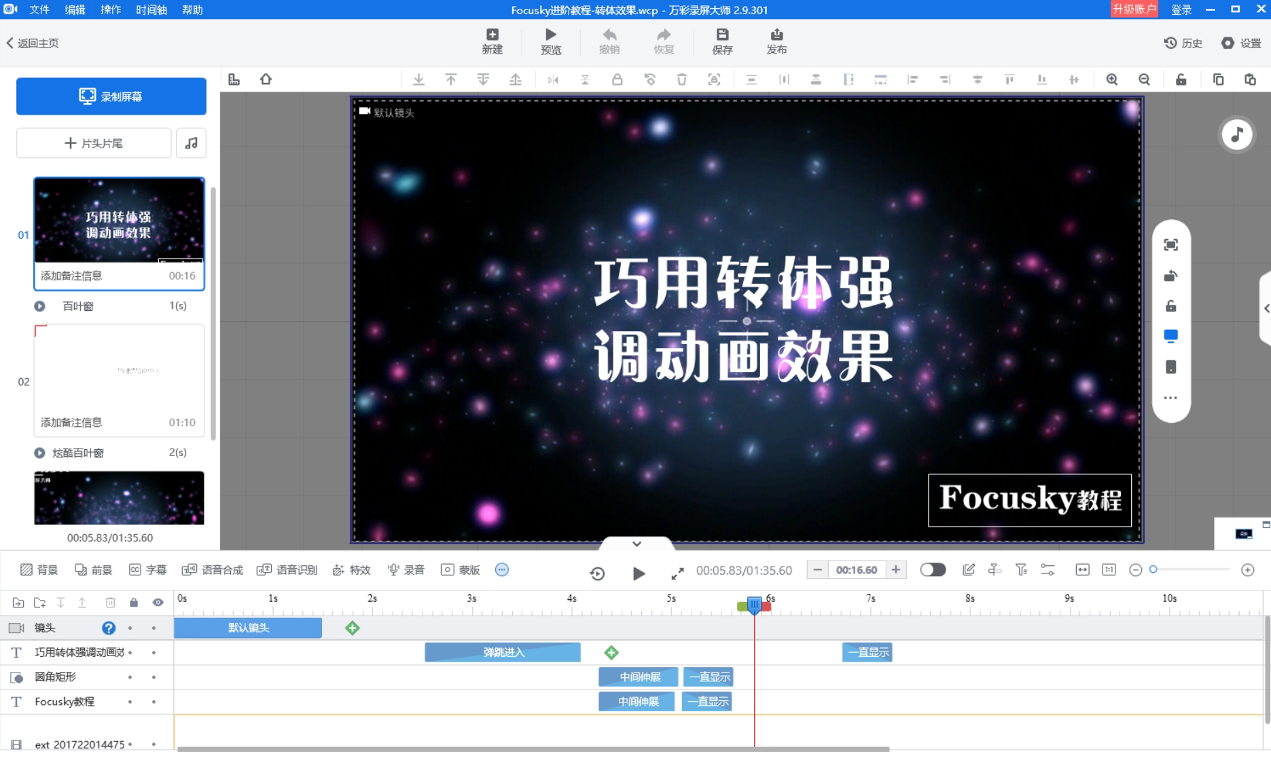Open the ruler and guides tool
The width and height of the screenshot is (1271, 758).
(x=234, y=79)
